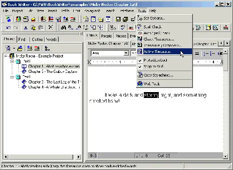Switch to the Words tab

[x=51, y=40]
